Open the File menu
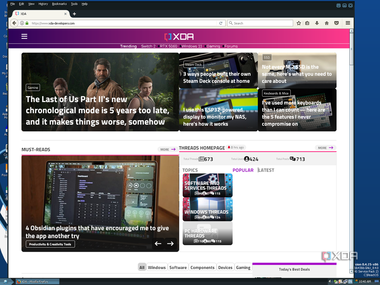 (13, 4)
